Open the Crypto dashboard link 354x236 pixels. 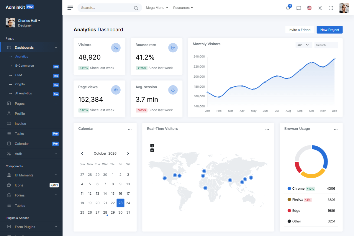(x=20, y=84)
